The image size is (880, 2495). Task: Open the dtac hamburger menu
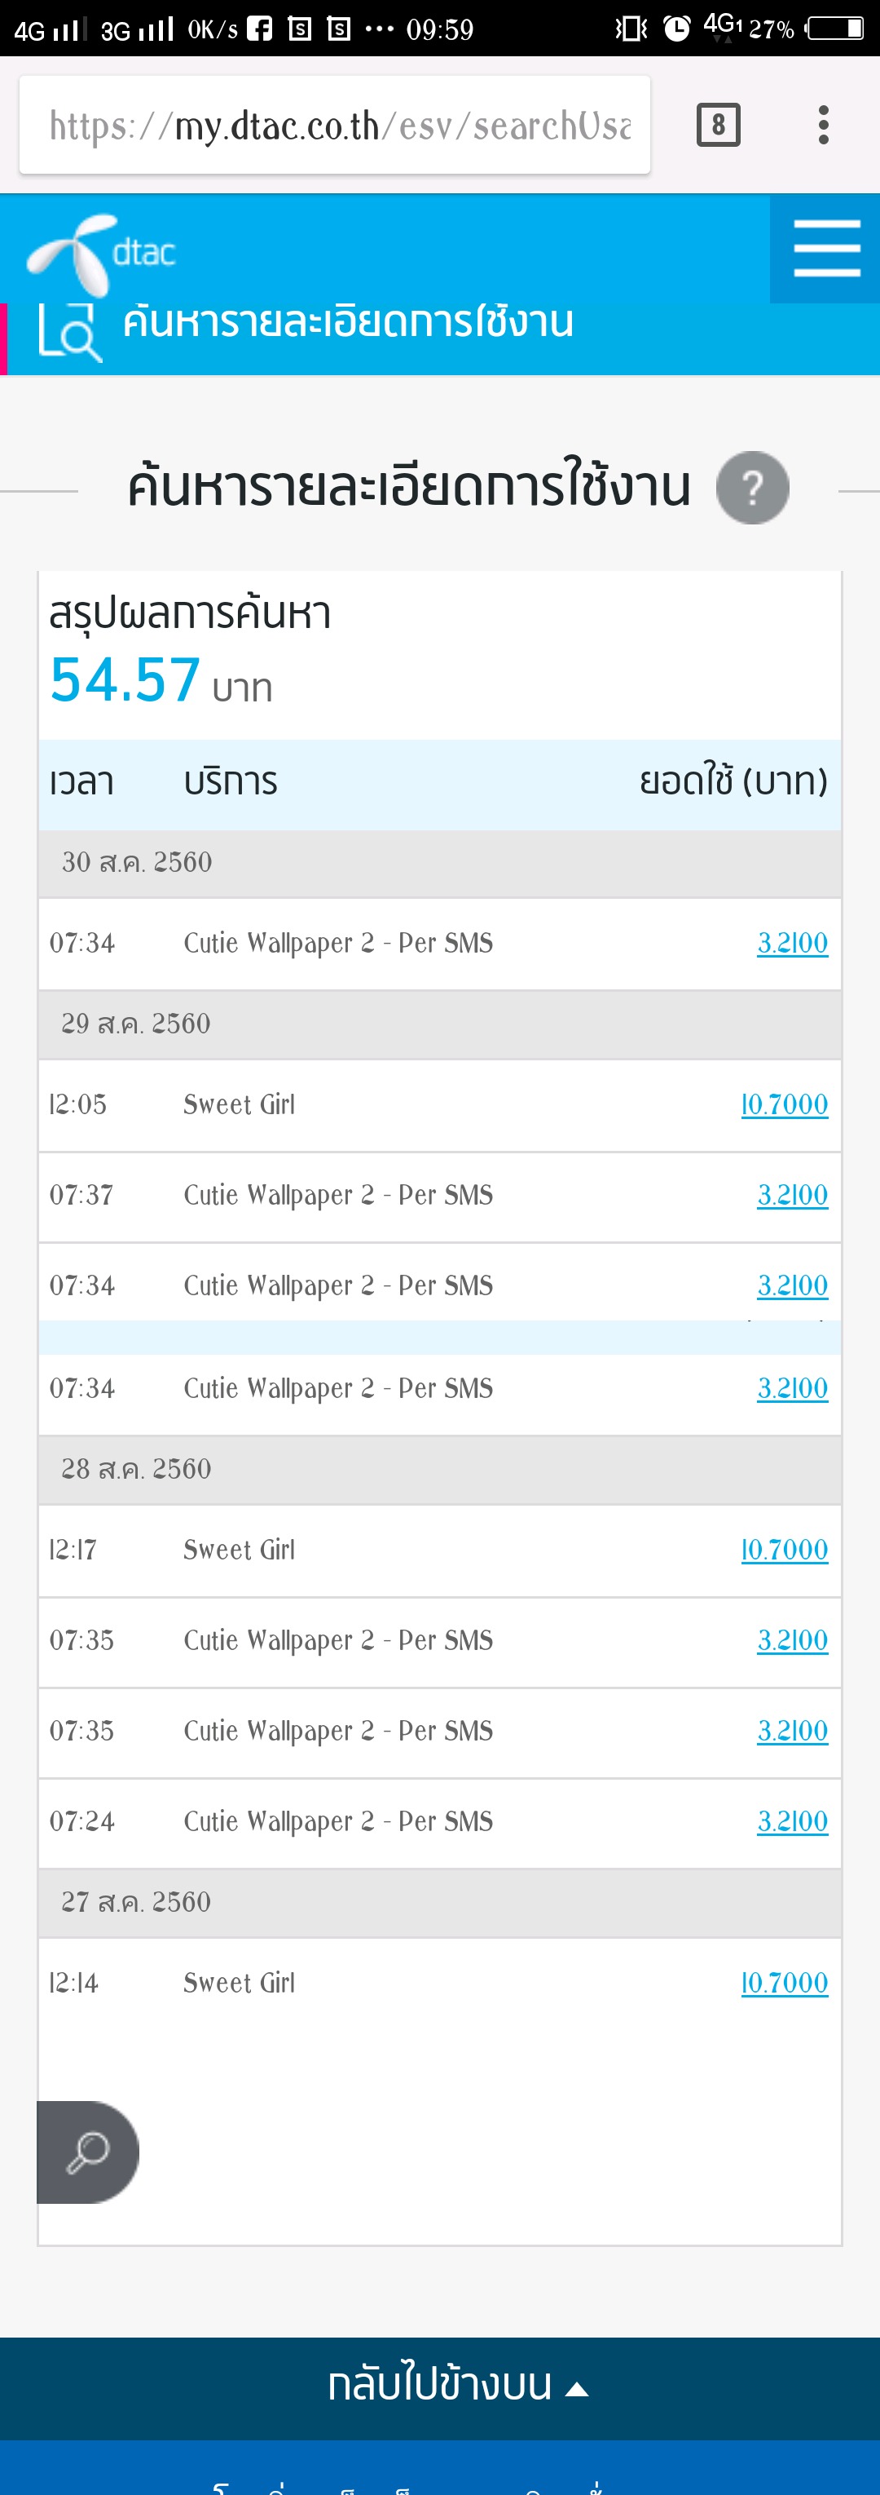(x=825, y=248)
